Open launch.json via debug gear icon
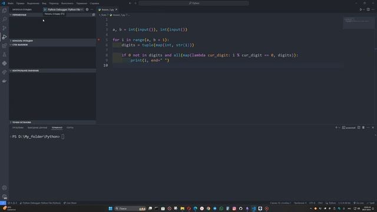The width and height of the screenshot is (377, 212). pos(87,9)
